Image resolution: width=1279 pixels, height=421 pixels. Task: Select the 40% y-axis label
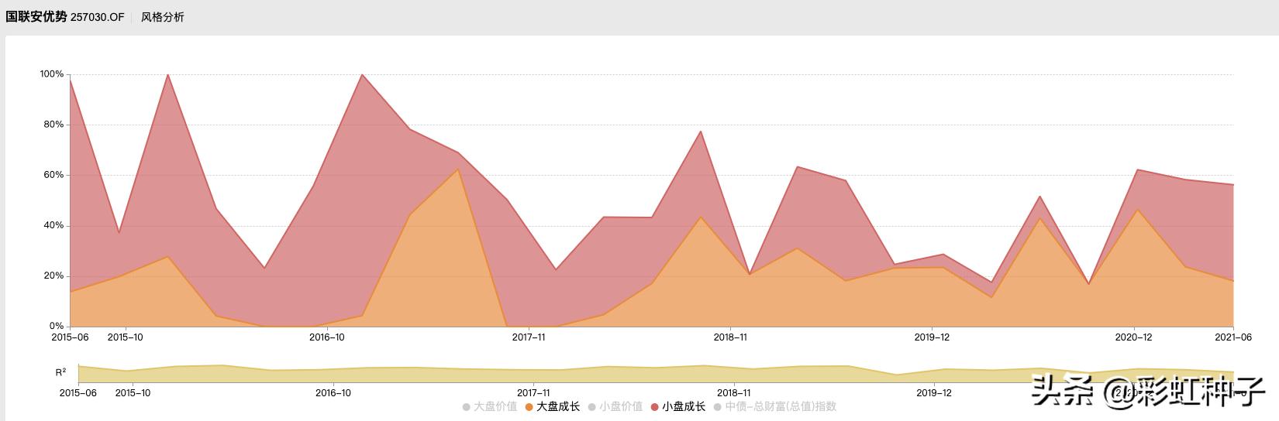coord(54,226)
